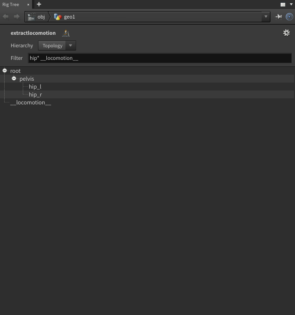
Task: Click into the Filter text field
Action: pyautogui.click(x=159, y=58)
